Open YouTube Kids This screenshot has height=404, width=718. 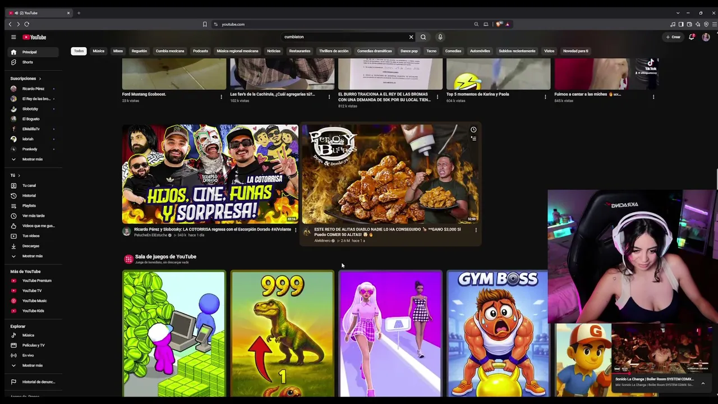[34, 311]
